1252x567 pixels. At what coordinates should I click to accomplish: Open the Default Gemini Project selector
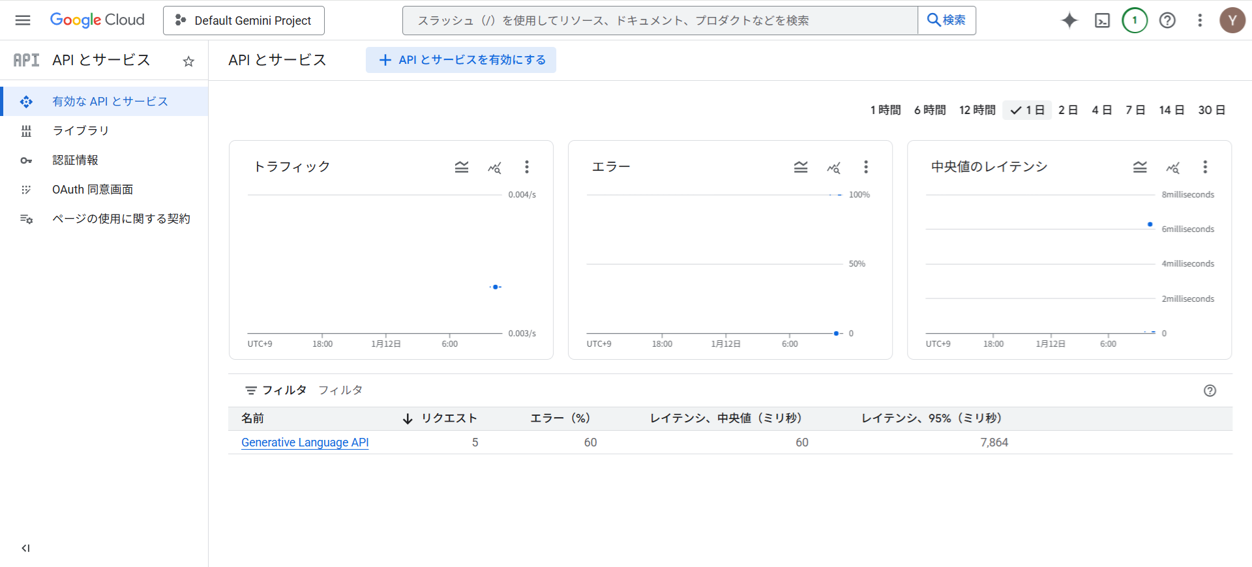pos(244,20)
